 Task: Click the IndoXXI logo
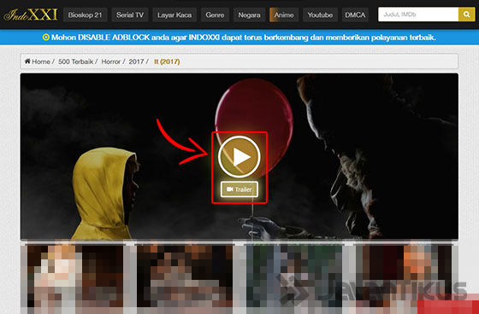coord(31,15)
